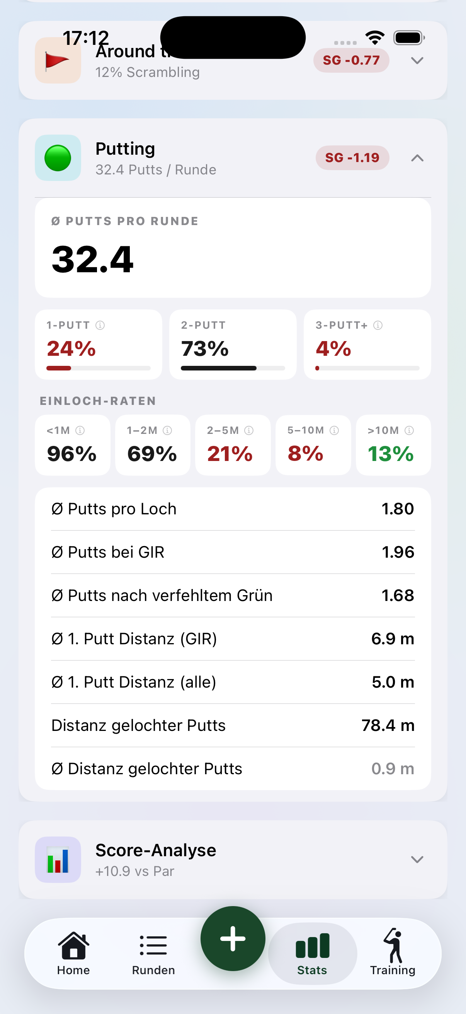Expand the Around the Green section chevron
Image resolution: width=466 pixels, height=1014 pixels.
tap(417, 60)
